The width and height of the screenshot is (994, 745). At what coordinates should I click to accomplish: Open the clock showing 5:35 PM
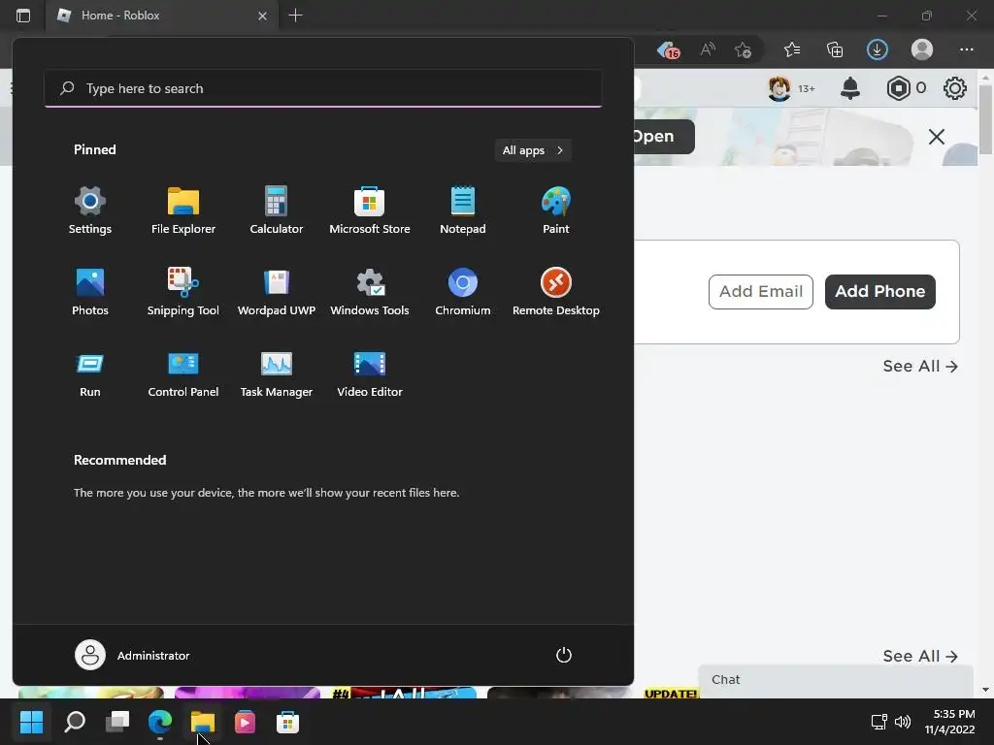(x=949, y=722)
